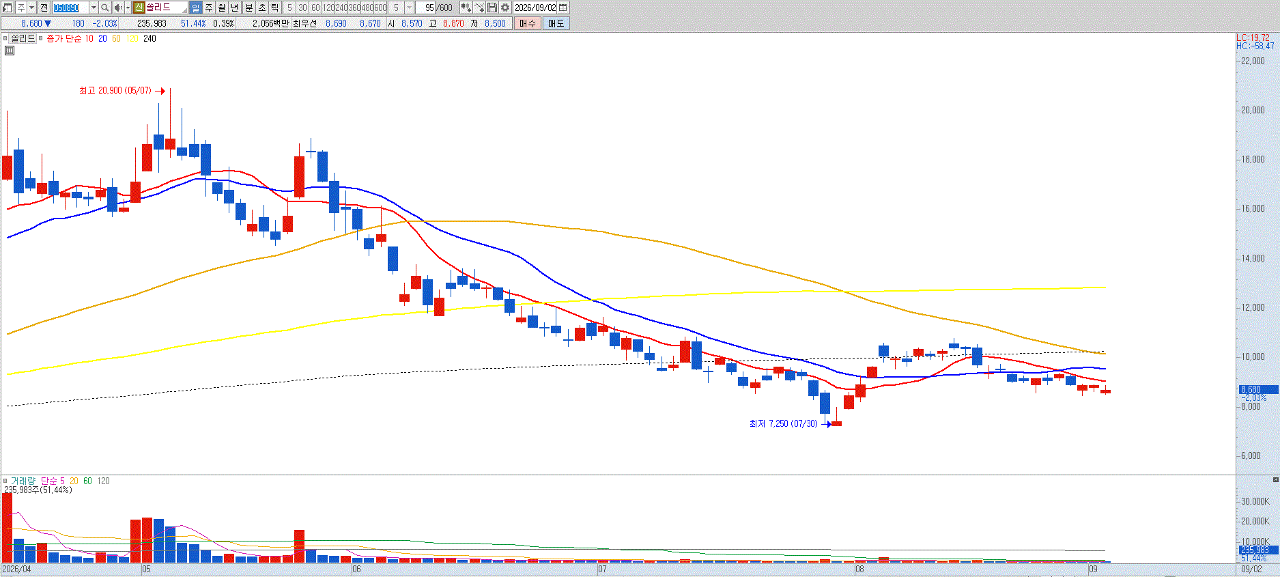The width and height of the screenshot is (1280, 577).
Task: Select the 60 minute interval button
Action: click(315, 8)
